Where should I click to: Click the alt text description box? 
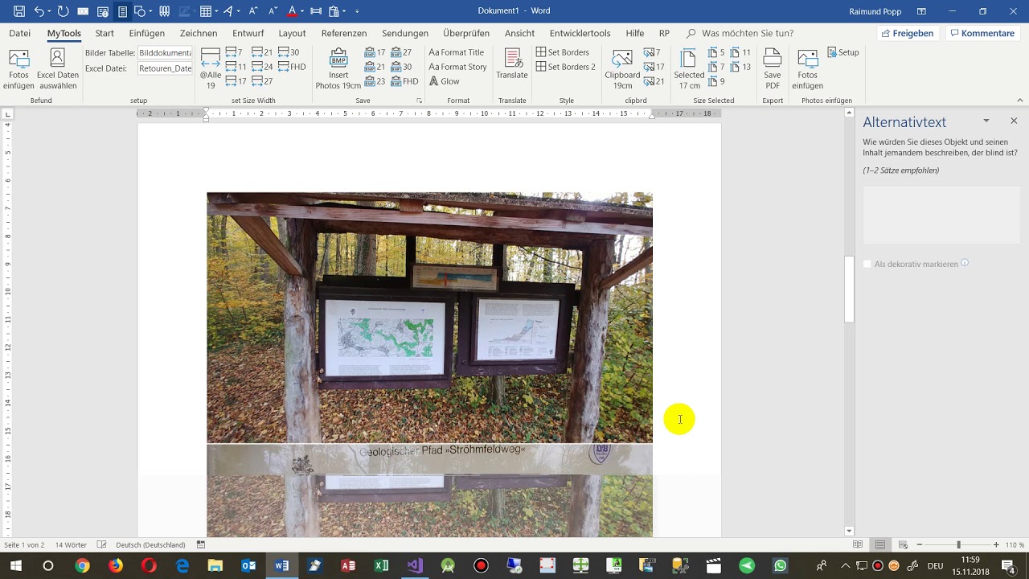(941, 215)
